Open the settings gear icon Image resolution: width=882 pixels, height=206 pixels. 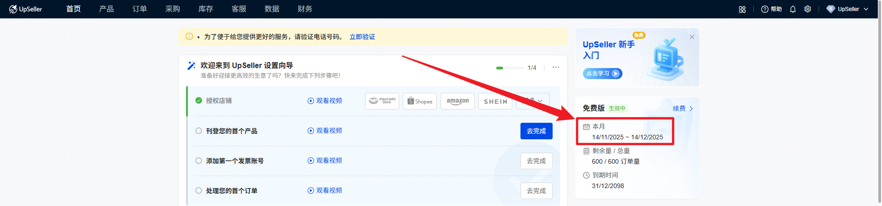pos(808,9)
